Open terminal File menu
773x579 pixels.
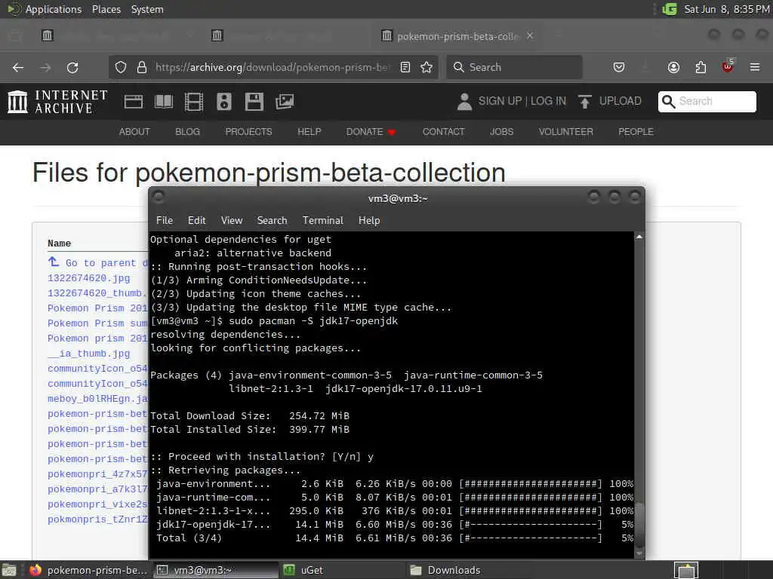[x=165, y=221]
